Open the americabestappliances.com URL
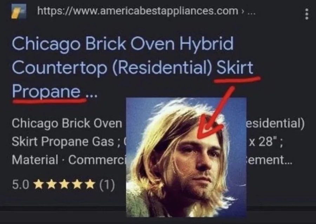The height and width of the screenshot is (224, 316). (x=137, y=11)
